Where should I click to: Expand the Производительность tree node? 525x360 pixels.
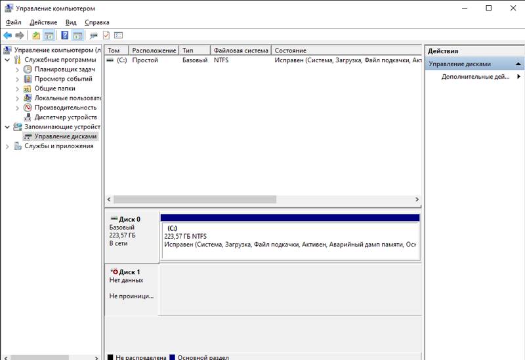[x=18, y=108]
